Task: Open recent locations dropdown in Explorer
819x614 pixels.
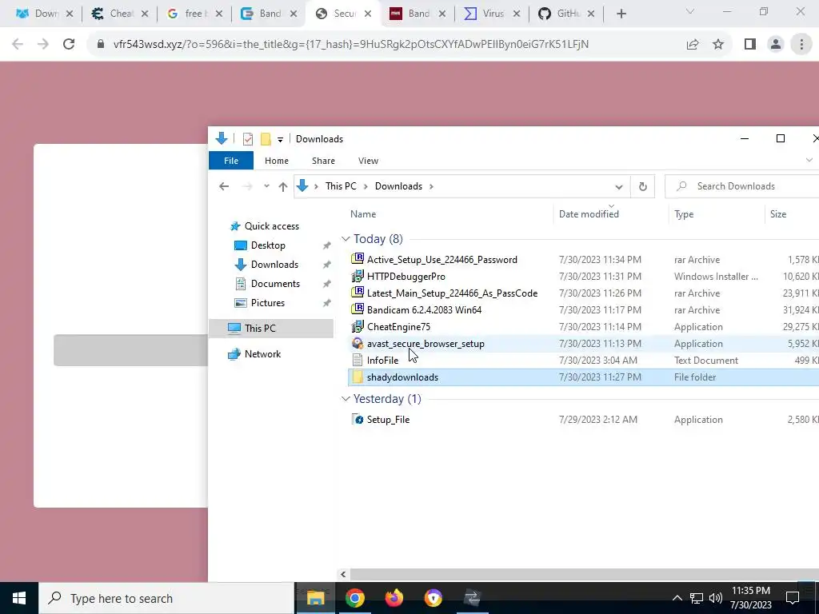Action: tap(266, 186)
